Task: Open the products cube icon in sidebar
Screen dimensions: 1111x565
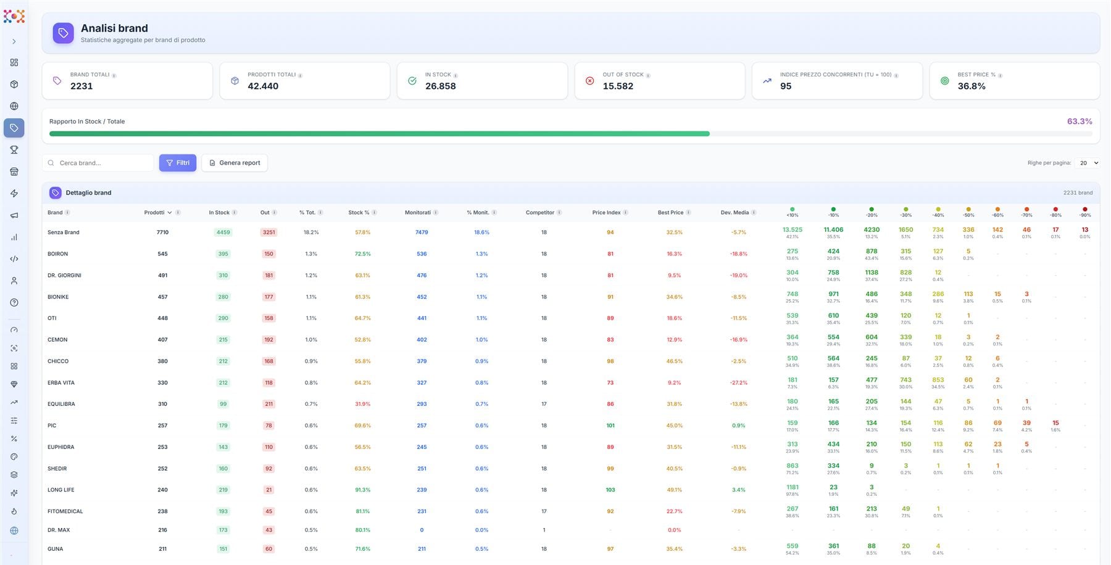Action: coord(14,85)
